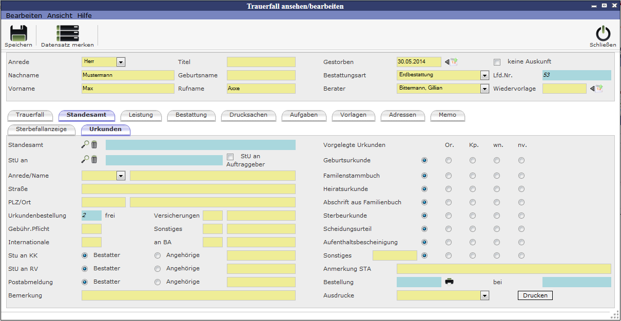The height and width of the screenshot is (321, 621).
Task: Expand the Bestattungsart dropdown
Action: [484, 75]
